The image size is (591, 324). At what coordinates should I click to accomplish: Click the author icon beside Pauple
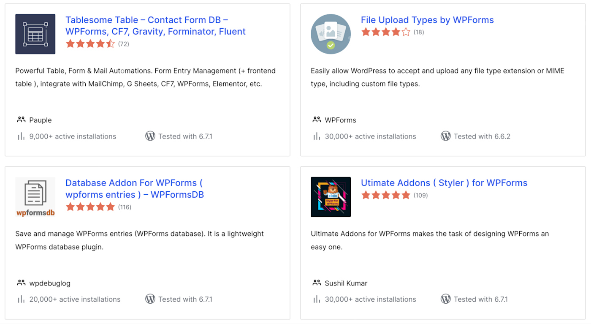coord(21,120)
